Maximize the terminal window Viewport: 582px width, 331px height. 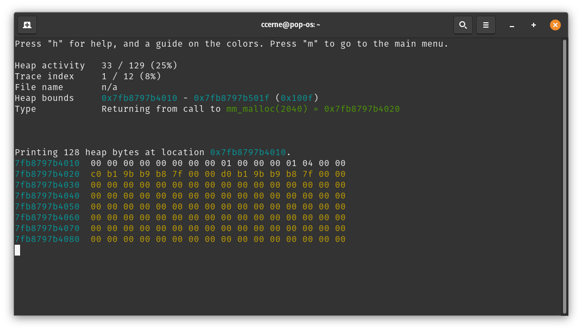[534, 25]
